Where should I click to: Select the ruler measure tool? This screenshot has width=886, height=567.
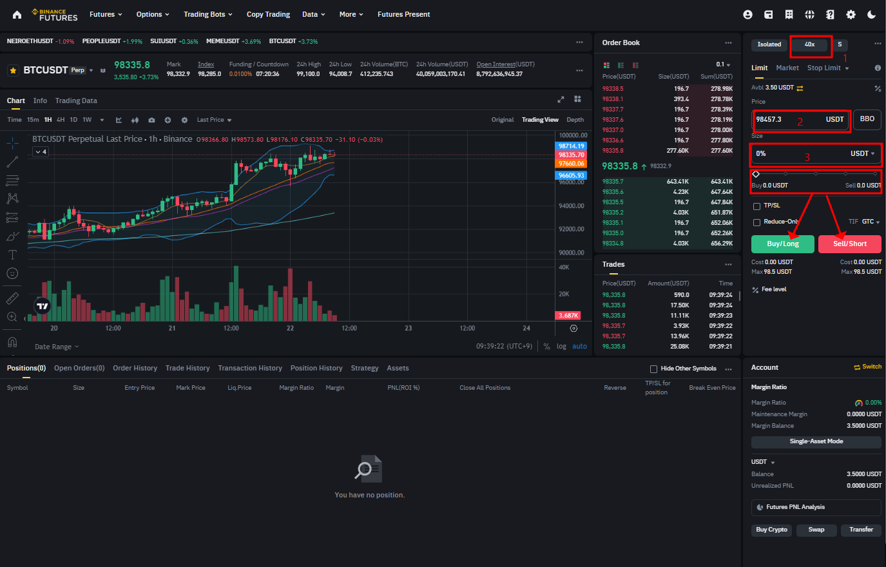pos(12,298)
